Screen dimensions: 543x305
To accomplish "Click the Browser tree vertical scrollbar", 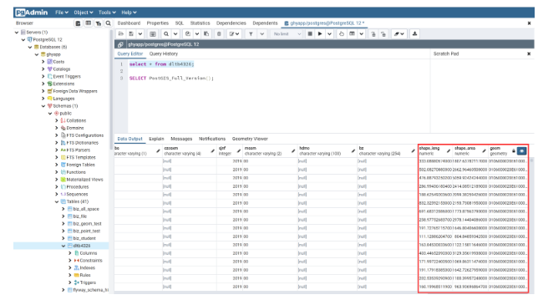I will pyautogui.click(x=111, y=90).
